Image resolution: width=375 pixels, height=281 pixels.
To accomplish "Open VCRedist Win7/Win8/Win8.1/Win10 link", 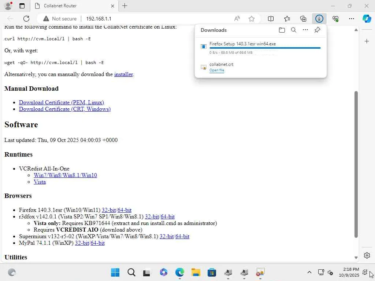I will [x=65, y=175].
